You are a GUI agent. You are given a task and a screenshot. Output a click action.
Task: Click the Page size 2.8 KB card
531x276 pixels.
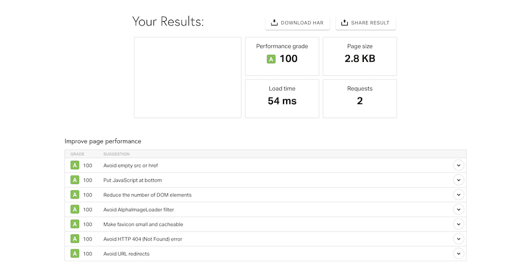click(359, 56)
